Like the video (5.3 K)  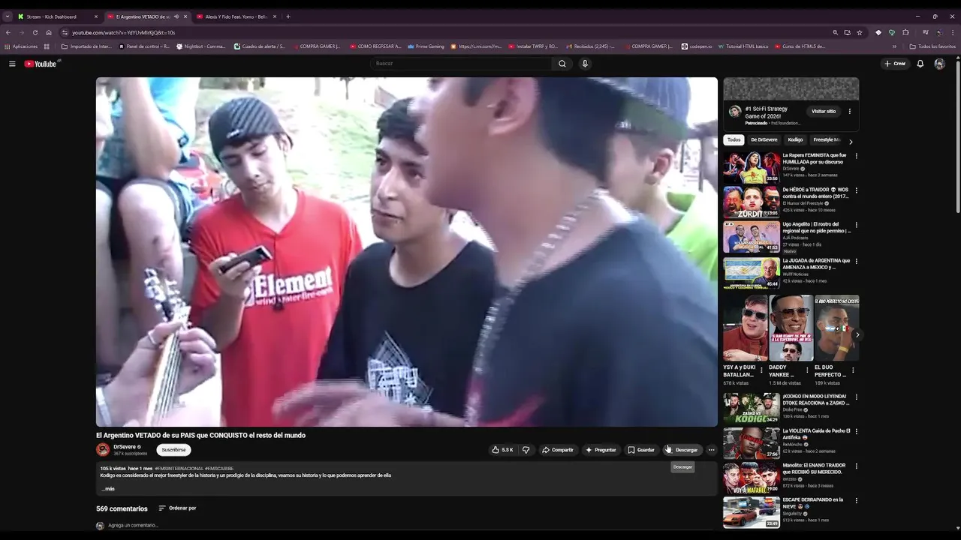coord(502,450)
